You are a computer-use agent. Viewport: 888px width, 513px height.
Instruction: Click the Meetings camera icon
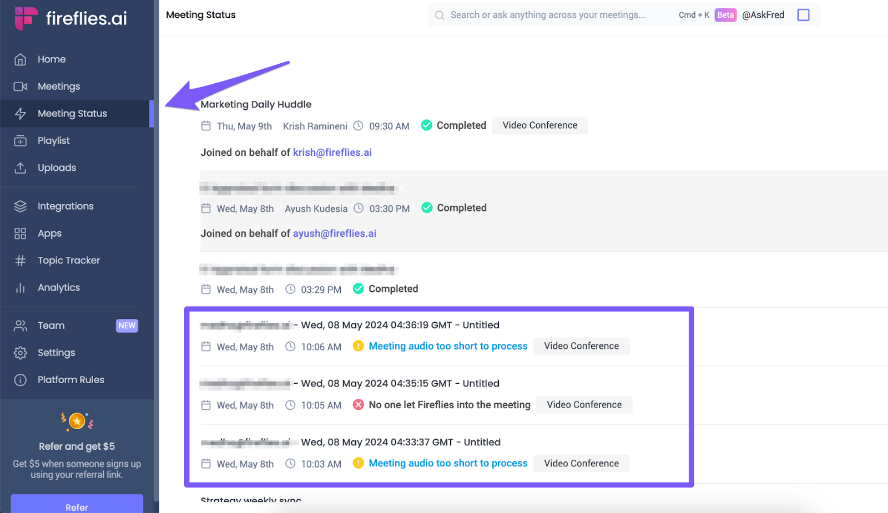point(21,87)
